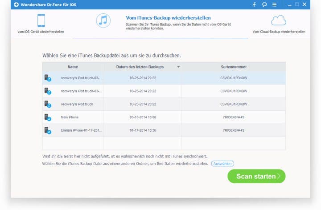Click the 'Auswählen' link
This screenshot has width=321, height=210.
[x=222, y=164]
